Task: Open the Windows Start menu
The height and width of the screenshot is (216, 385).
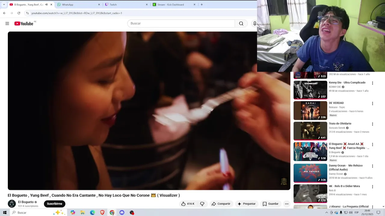Action: [x=5, y=212]
